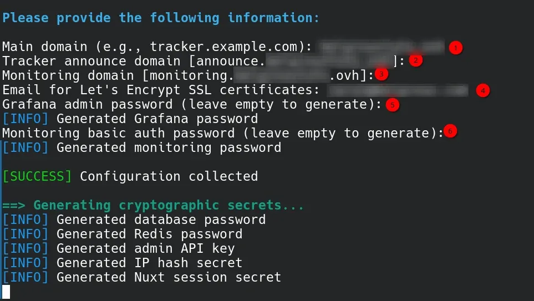Click the red marker numbered 1
The width and height of the screenshot is (534, 301).
(x=455, y=48)
